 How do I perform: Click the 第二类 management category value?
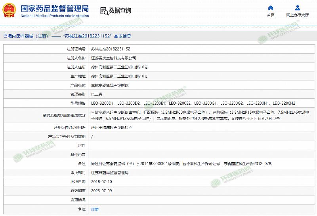[97, 94]
